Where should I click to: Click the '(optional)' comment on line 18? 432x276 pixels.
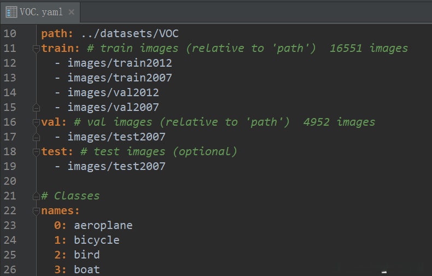(205, 152)
